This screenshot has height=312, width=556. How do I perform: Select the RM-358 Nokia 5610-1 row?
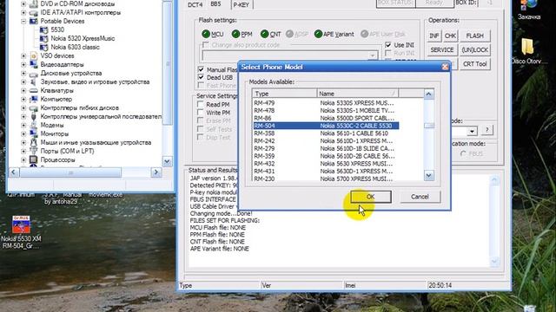coord(326,133)
